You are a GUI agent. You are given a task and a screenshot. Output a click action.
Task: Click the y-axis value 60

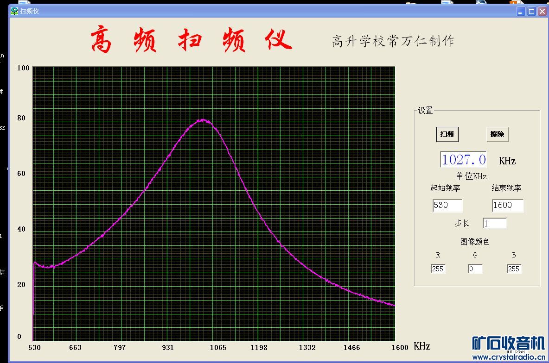coord(21,174)
